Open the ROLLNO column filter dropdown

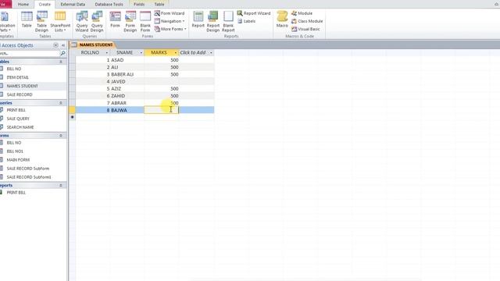[106, 52]
